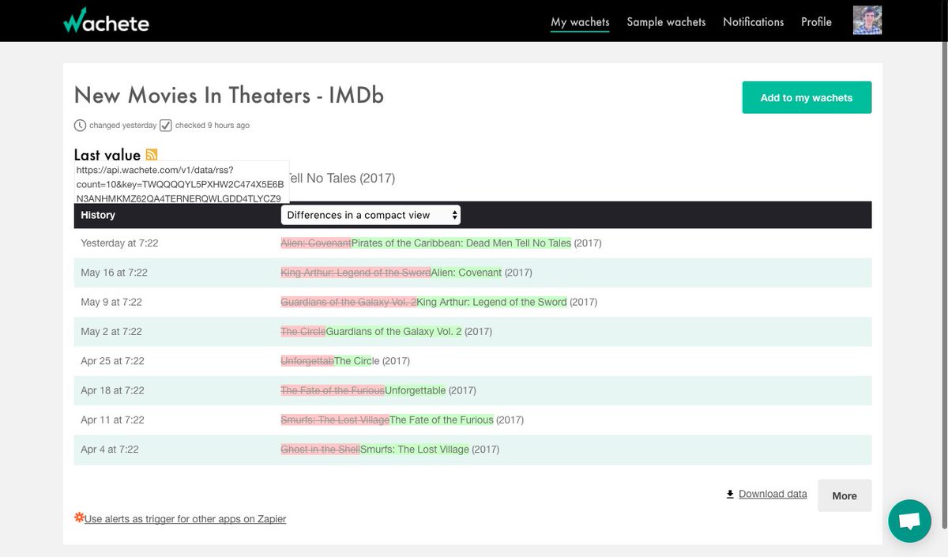Go to My wachets tab

[580, 22]
